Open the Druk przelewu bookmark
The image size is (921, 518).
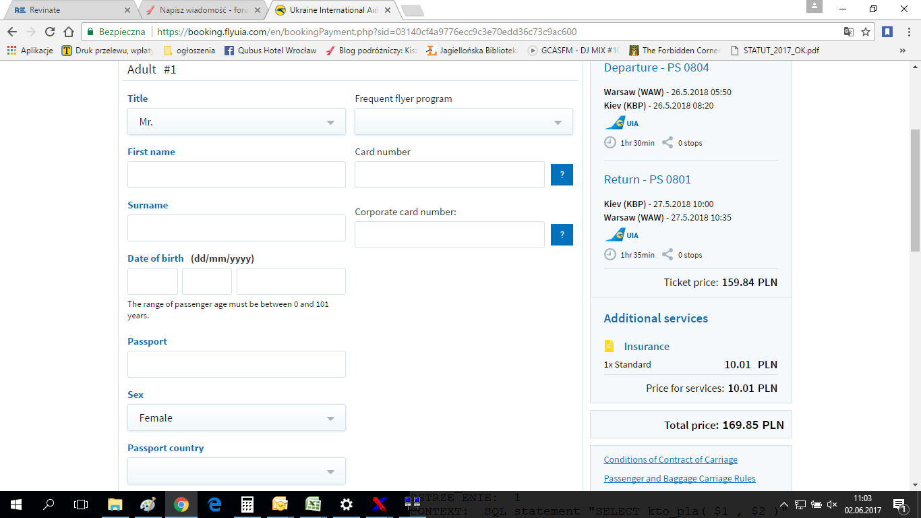(108, 50)
